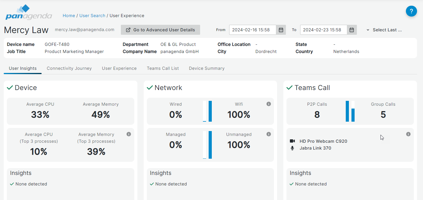Screen dimensions: 423x200
Task: Navigate to Home breadcrumb link
Action: tap(69, 16)
